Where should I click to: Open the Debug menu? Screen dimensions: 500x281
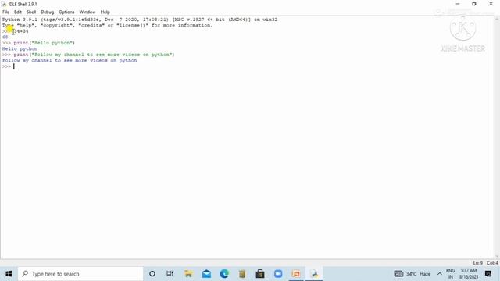pos(47,12)
